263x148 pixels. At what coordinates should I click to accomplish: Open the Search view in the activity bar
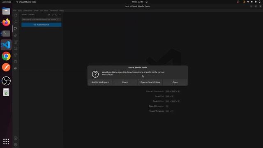16,22
